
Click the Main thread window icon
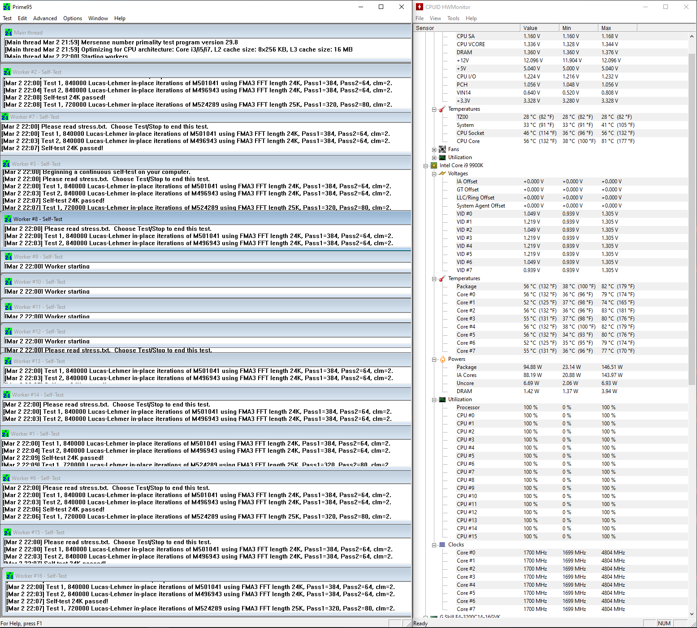point(9,32)
